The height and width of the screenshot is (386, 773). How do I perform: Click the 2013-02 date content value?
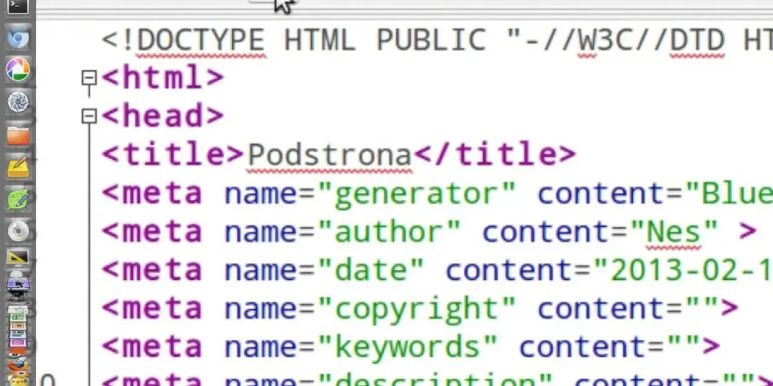(684, 271)
